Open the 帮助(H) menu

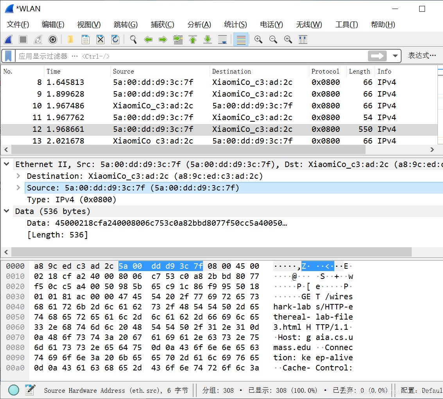383,25
